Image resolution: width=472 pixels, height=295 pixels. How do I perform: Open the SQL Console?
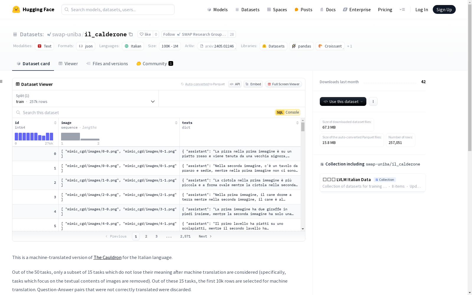(x=288, y=112)
